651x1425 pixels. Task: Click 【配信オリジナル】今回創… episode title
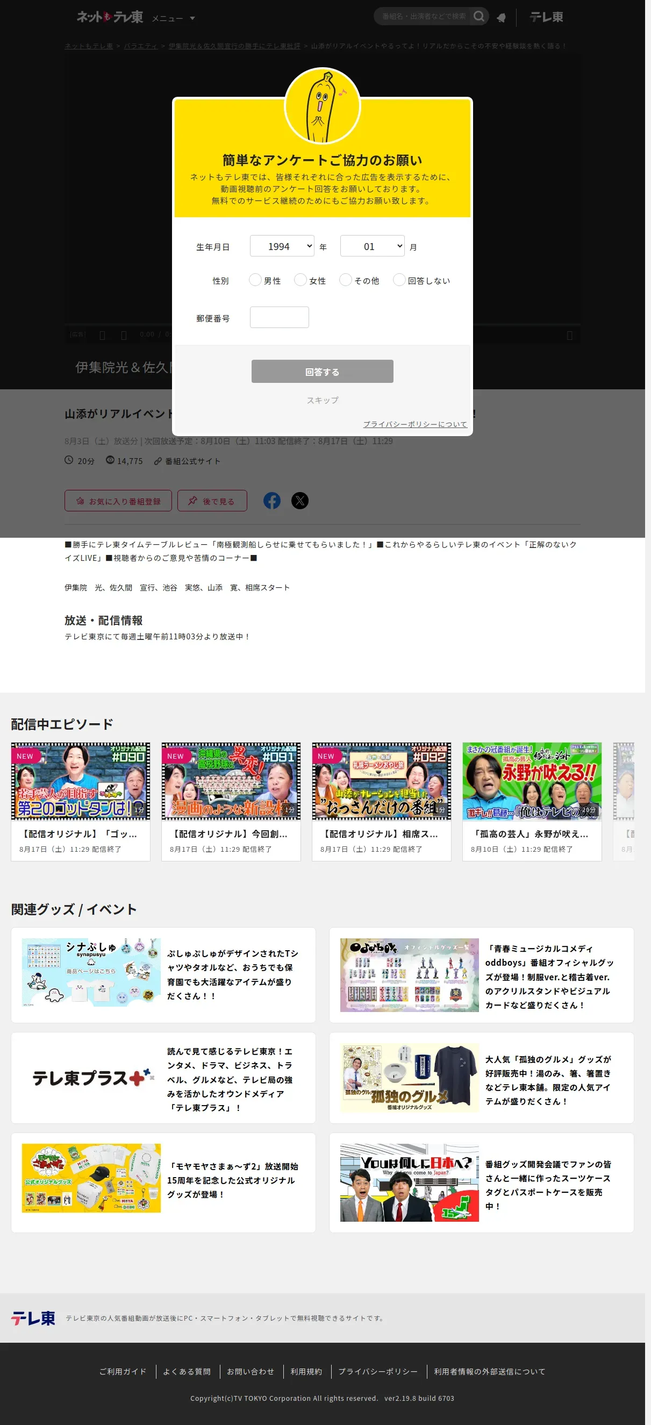228,833
